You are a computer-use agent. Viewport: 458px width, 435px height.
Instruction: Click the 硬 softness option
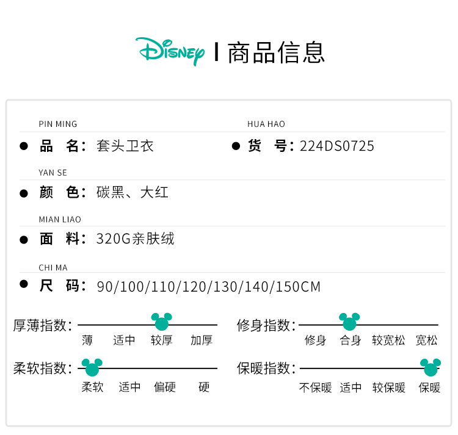pos(204,387)
